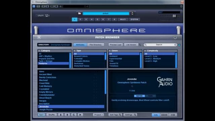The image size is (215, 121).
Task: Select the Cold Memory patch
Action: [x=45, y=86]
